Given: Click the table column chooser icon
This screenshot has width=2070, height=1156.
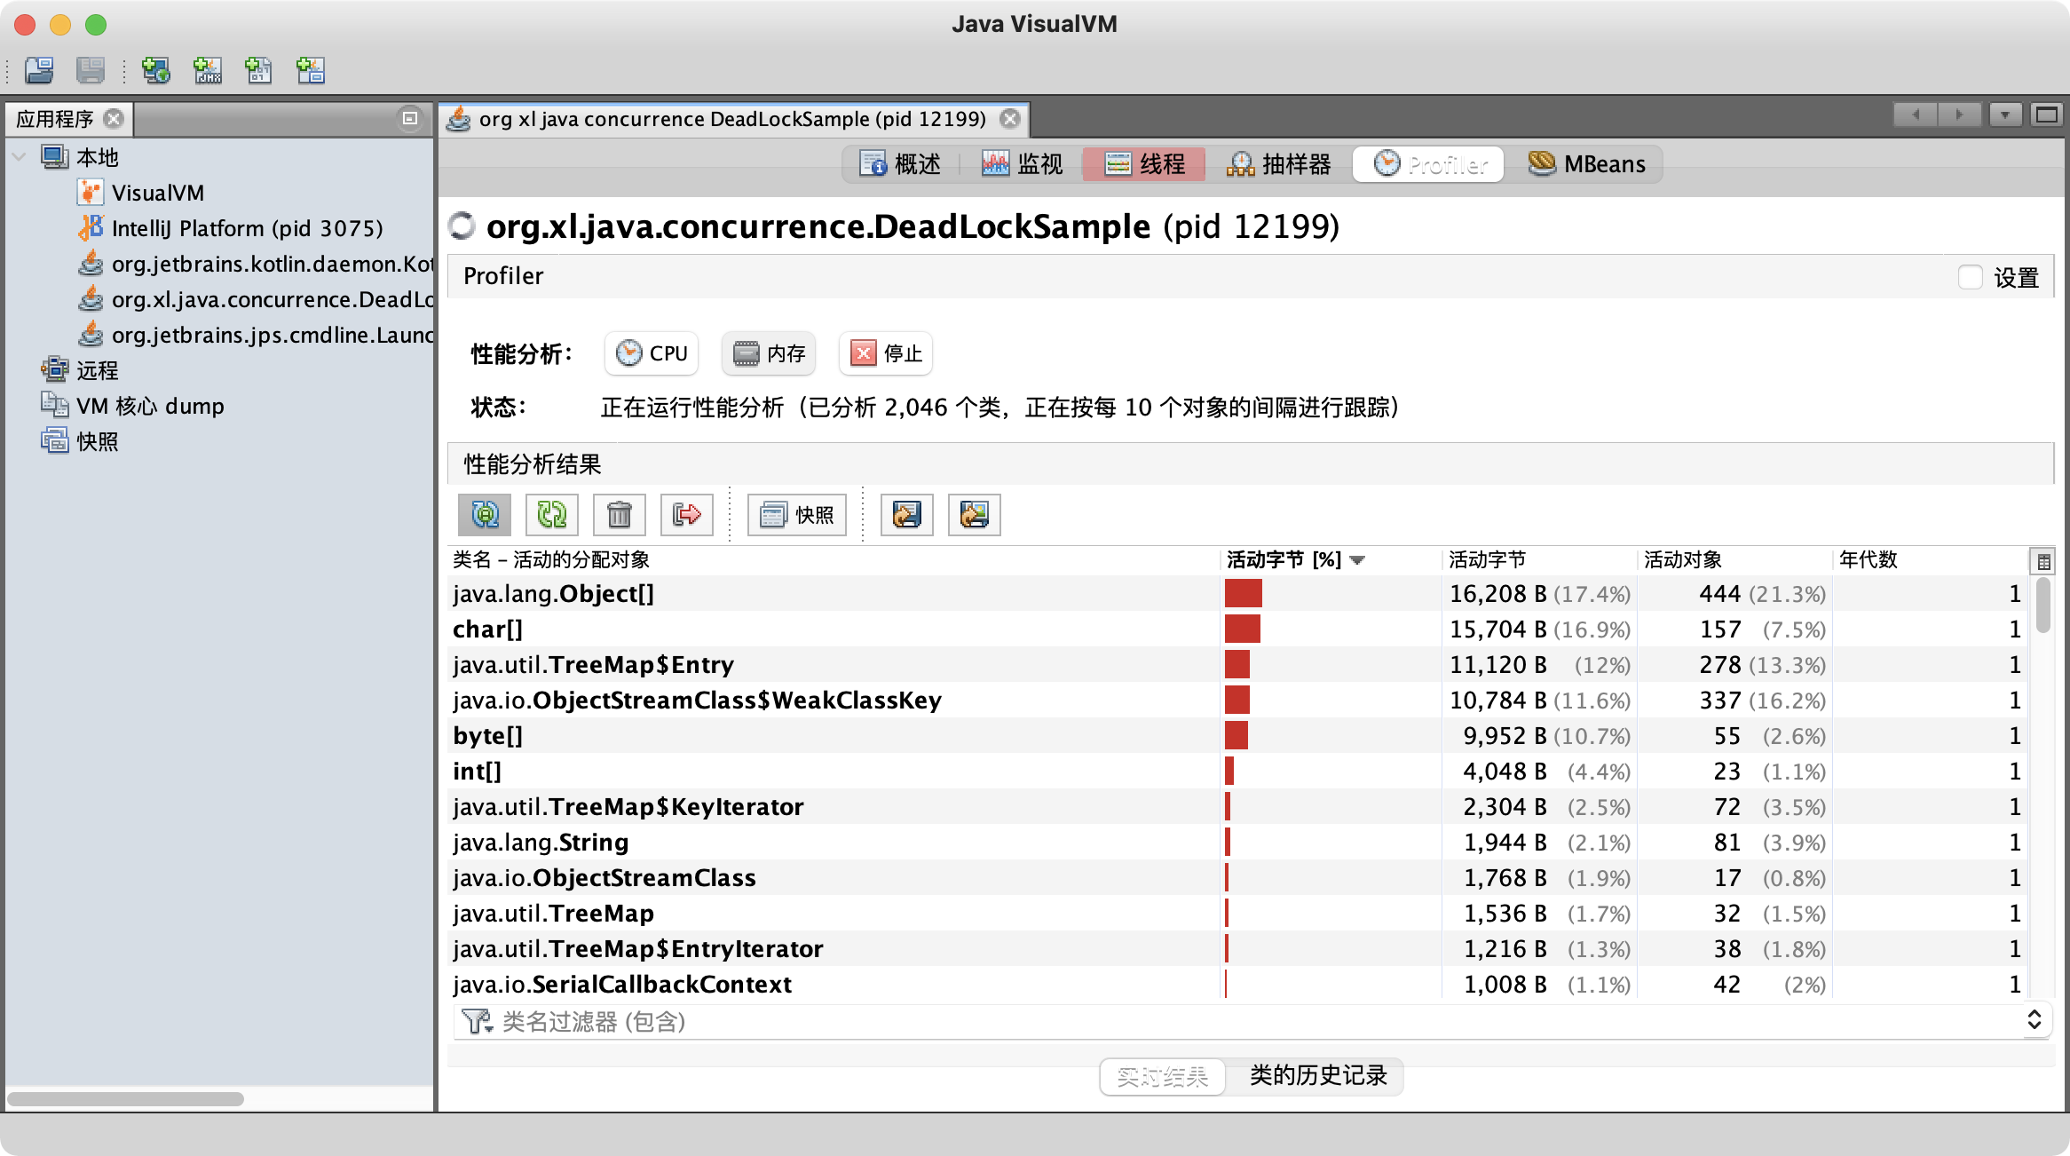Looking at the screenshot, I should tap(2042, 560).
